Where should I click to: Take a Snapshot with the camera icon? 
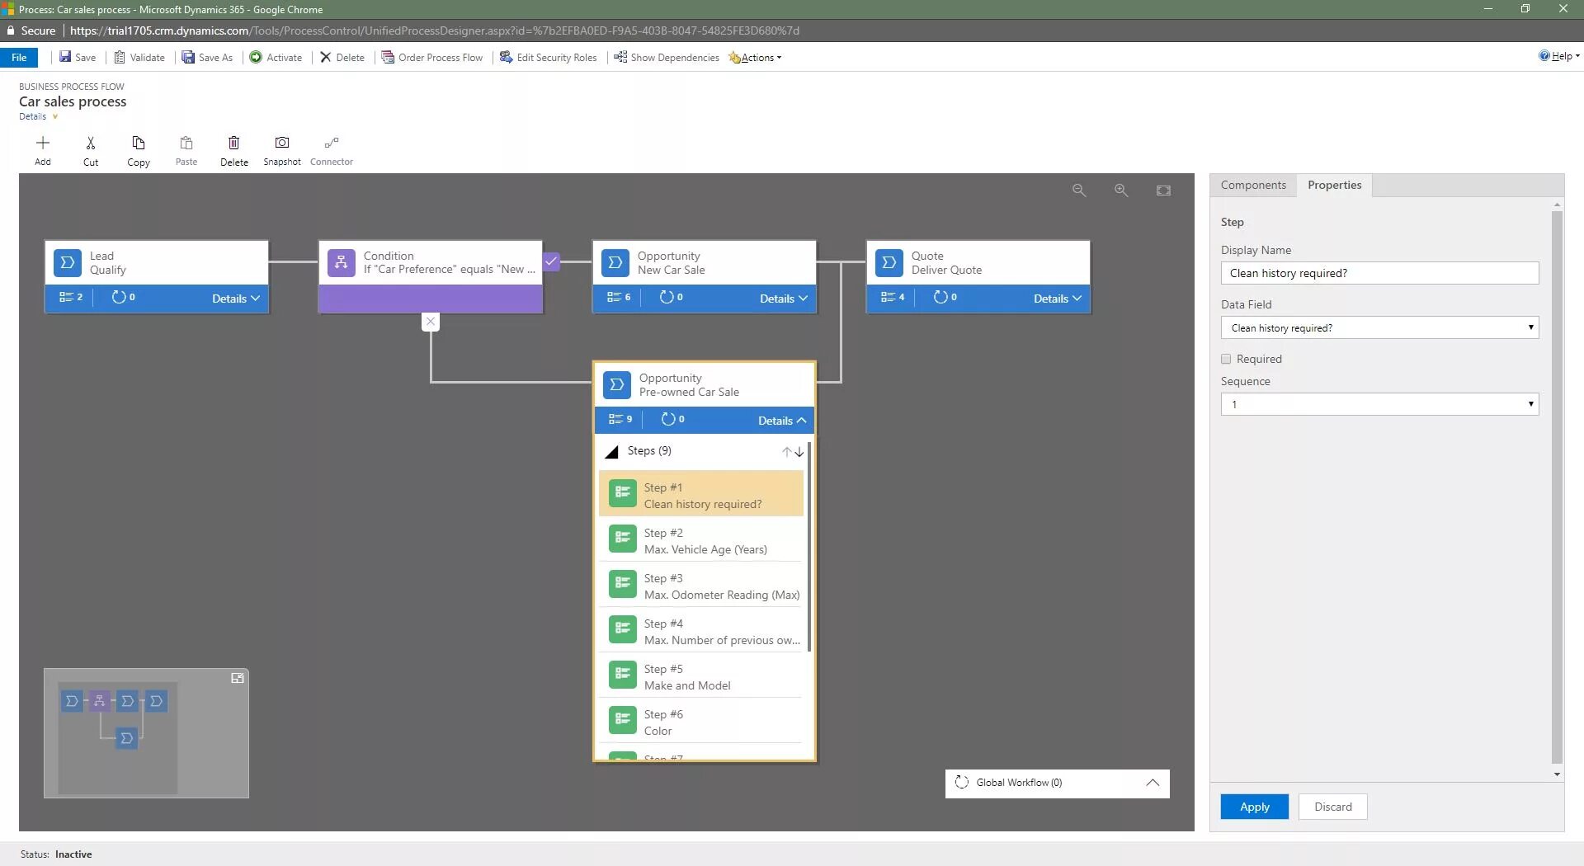(x=282, y=143)
